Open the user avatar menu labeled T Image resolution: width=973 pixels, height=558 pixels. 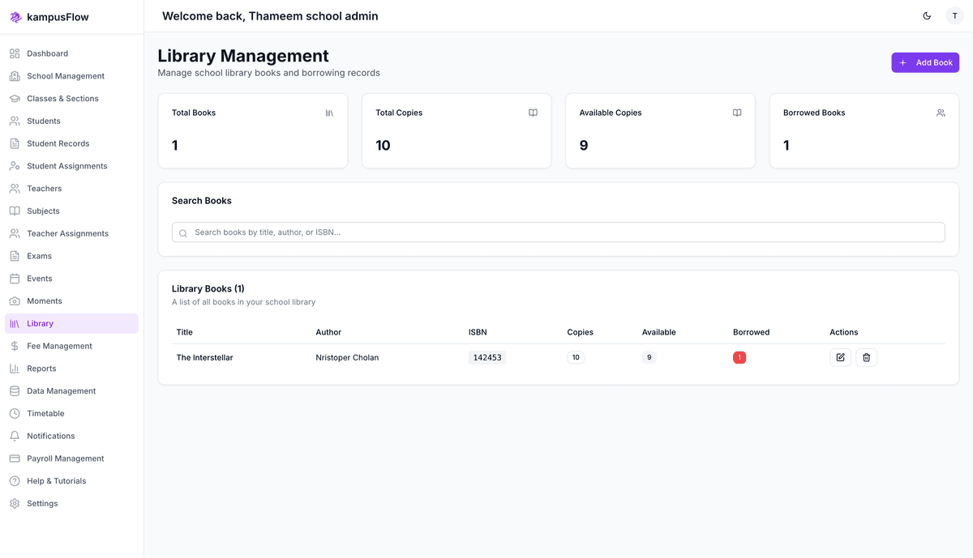tap(954, 16)
